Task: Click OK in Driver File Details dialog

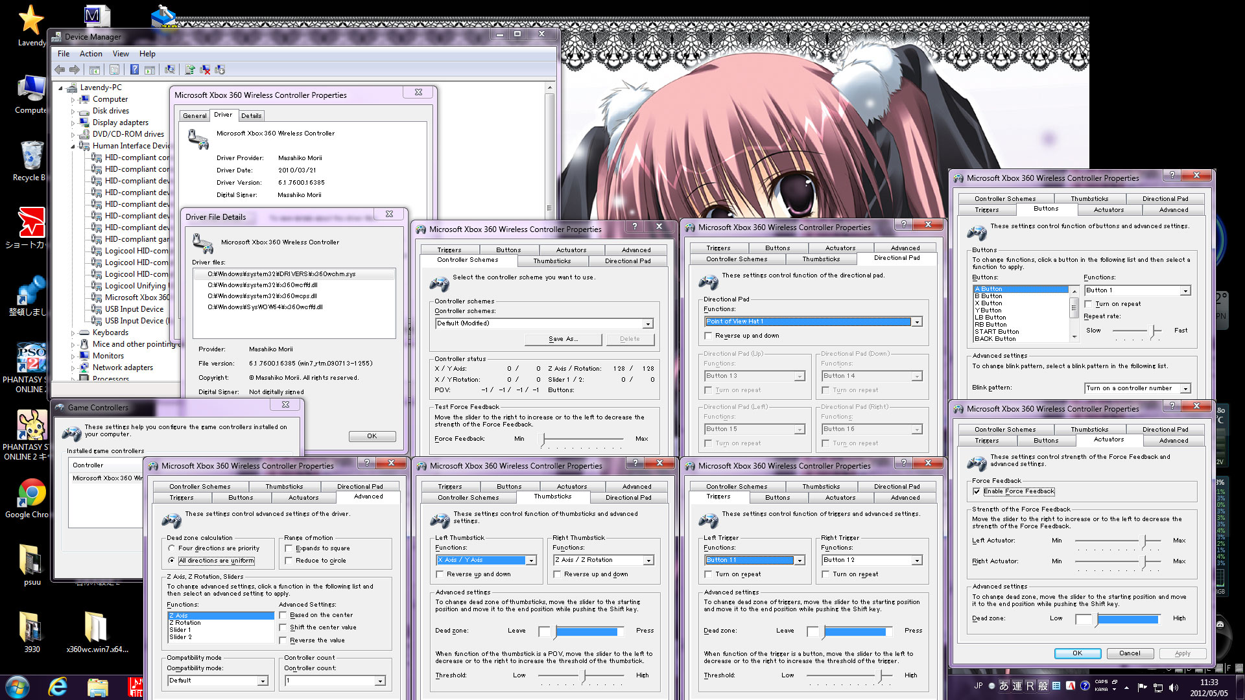Action: click(372, 436)
